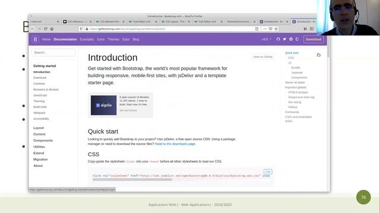Expand the Content sidebar section
The image size is (380, 213).
tap(39, 134)
